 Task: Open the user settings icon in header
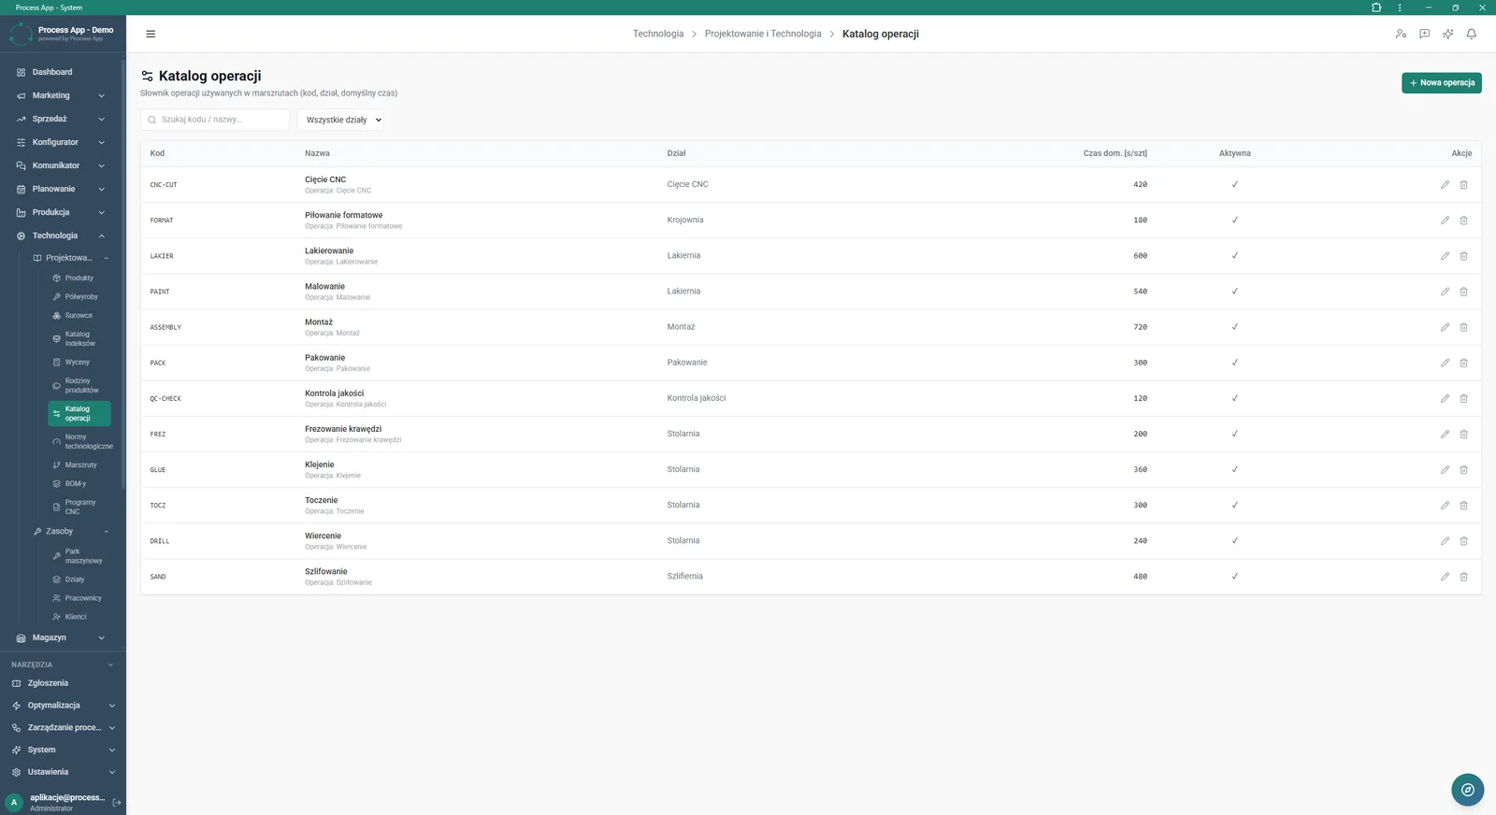tap(1401, 34)
